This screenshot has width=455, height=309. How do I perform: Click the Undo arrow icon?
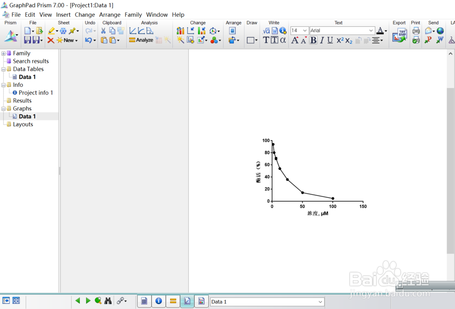coord(89,40)
